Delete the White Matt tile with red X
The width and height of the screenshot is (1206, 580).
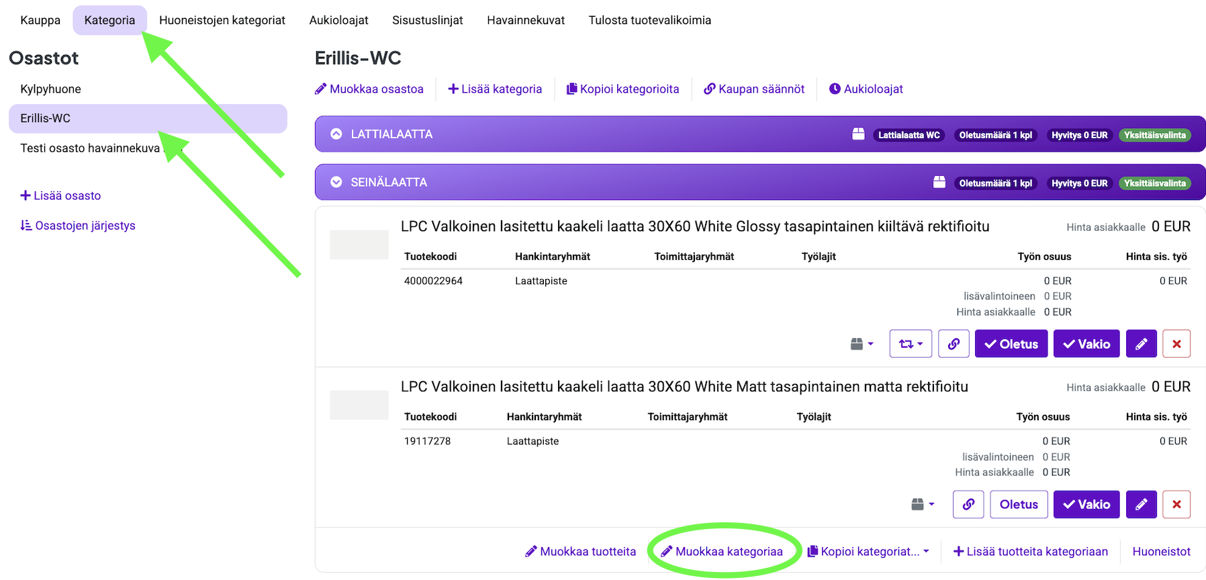pos(1176,504)
